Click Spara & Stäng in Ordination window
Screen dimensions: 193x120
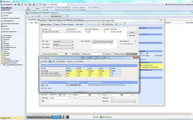click(46, 24)
